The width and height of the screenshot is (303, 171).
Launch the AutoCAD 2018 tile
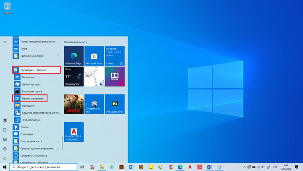coord(74,132)
